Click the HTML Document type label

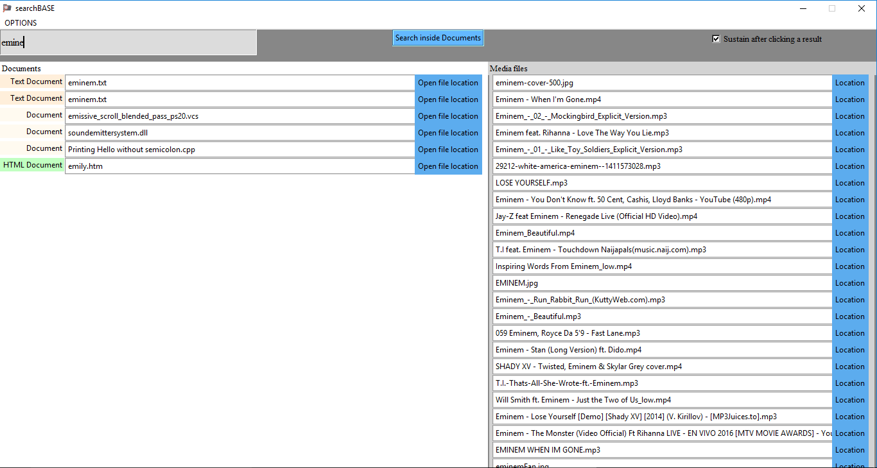coord(32,165)
